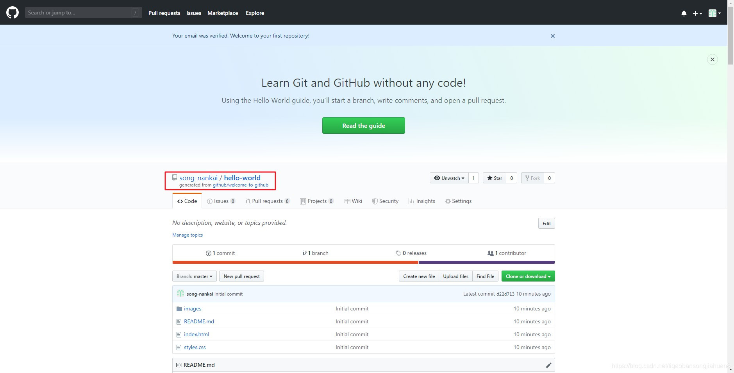Open the Security tab
Image resolution: width=734 pixels, height=373 pixels.
point(386,201)
